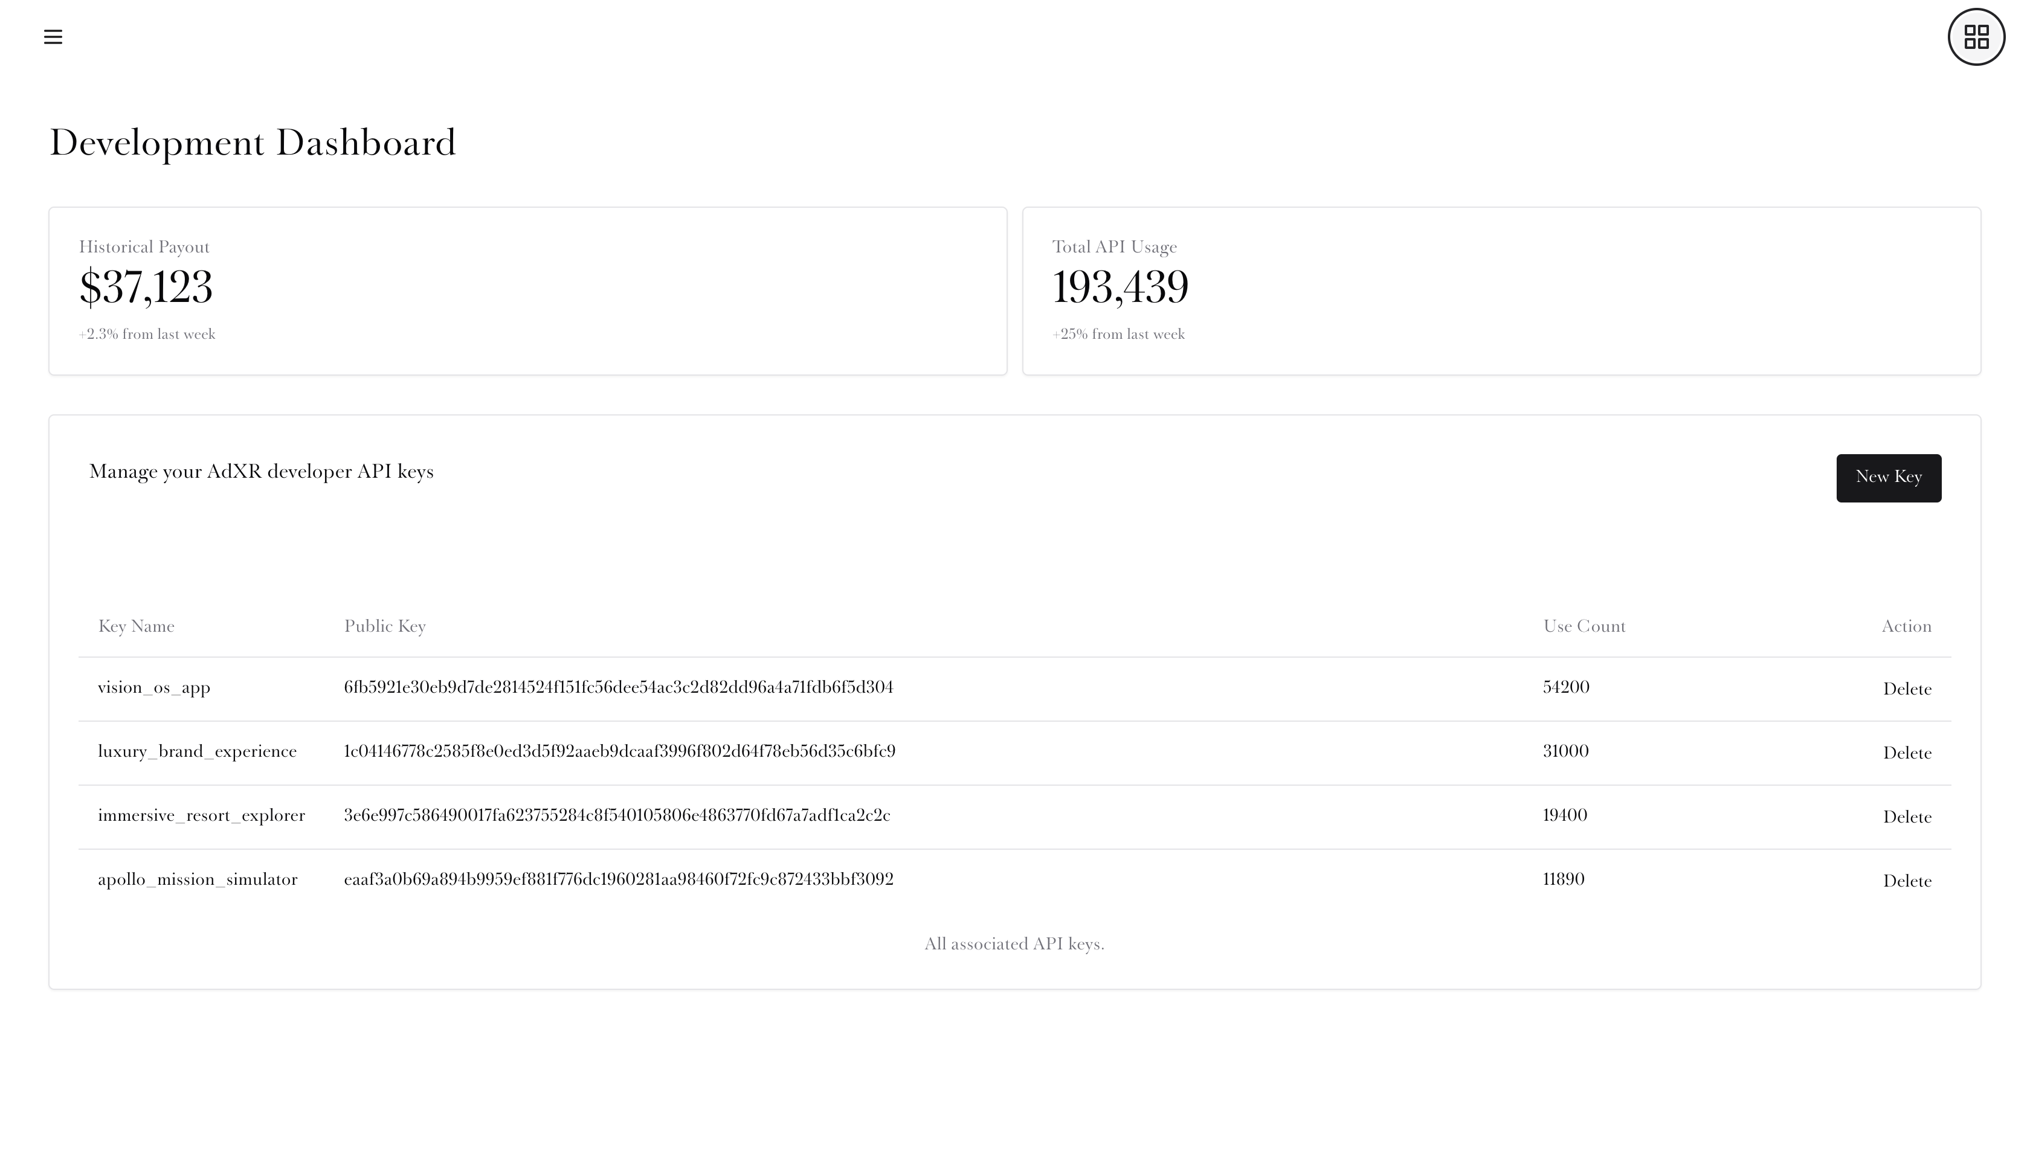This screenshot has height=1162, width=2030.
Task: Click the vision_os_app public key string
Action: [x=618, y=687]
